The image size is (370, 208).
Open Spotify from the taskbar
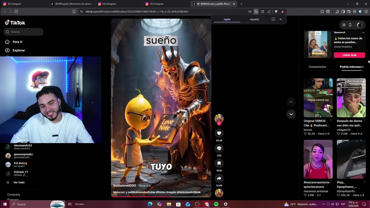pyautogui.click(x=216, y=204)
